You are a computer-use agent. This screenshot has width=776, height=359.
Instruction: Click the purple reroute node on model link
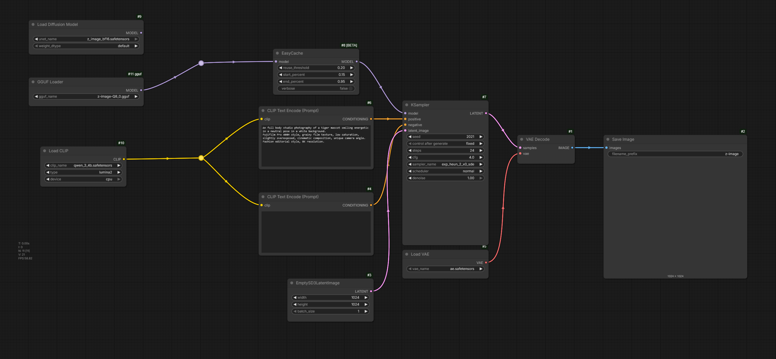tap(201, 63)
